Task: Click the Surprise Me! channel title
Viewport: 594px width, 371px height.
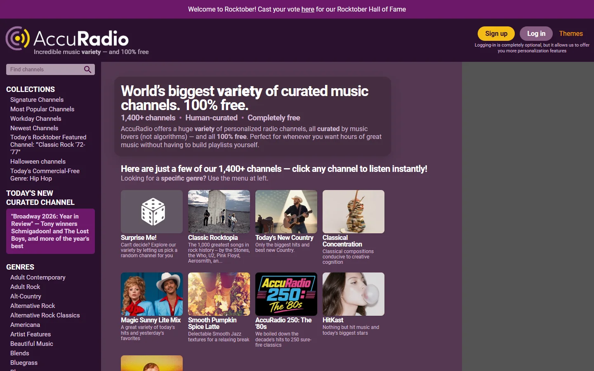Action: (139, 237)
